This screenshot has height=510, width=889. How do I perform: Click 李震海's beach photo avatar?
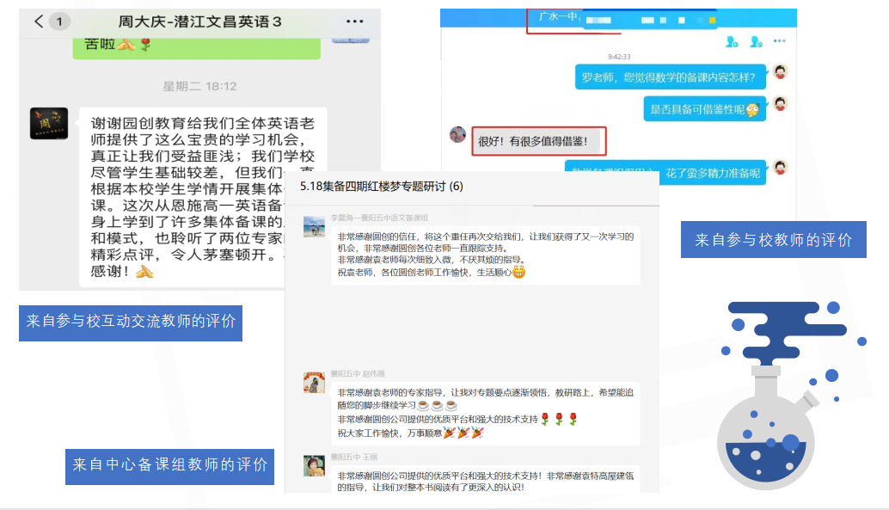coord(314,226)
